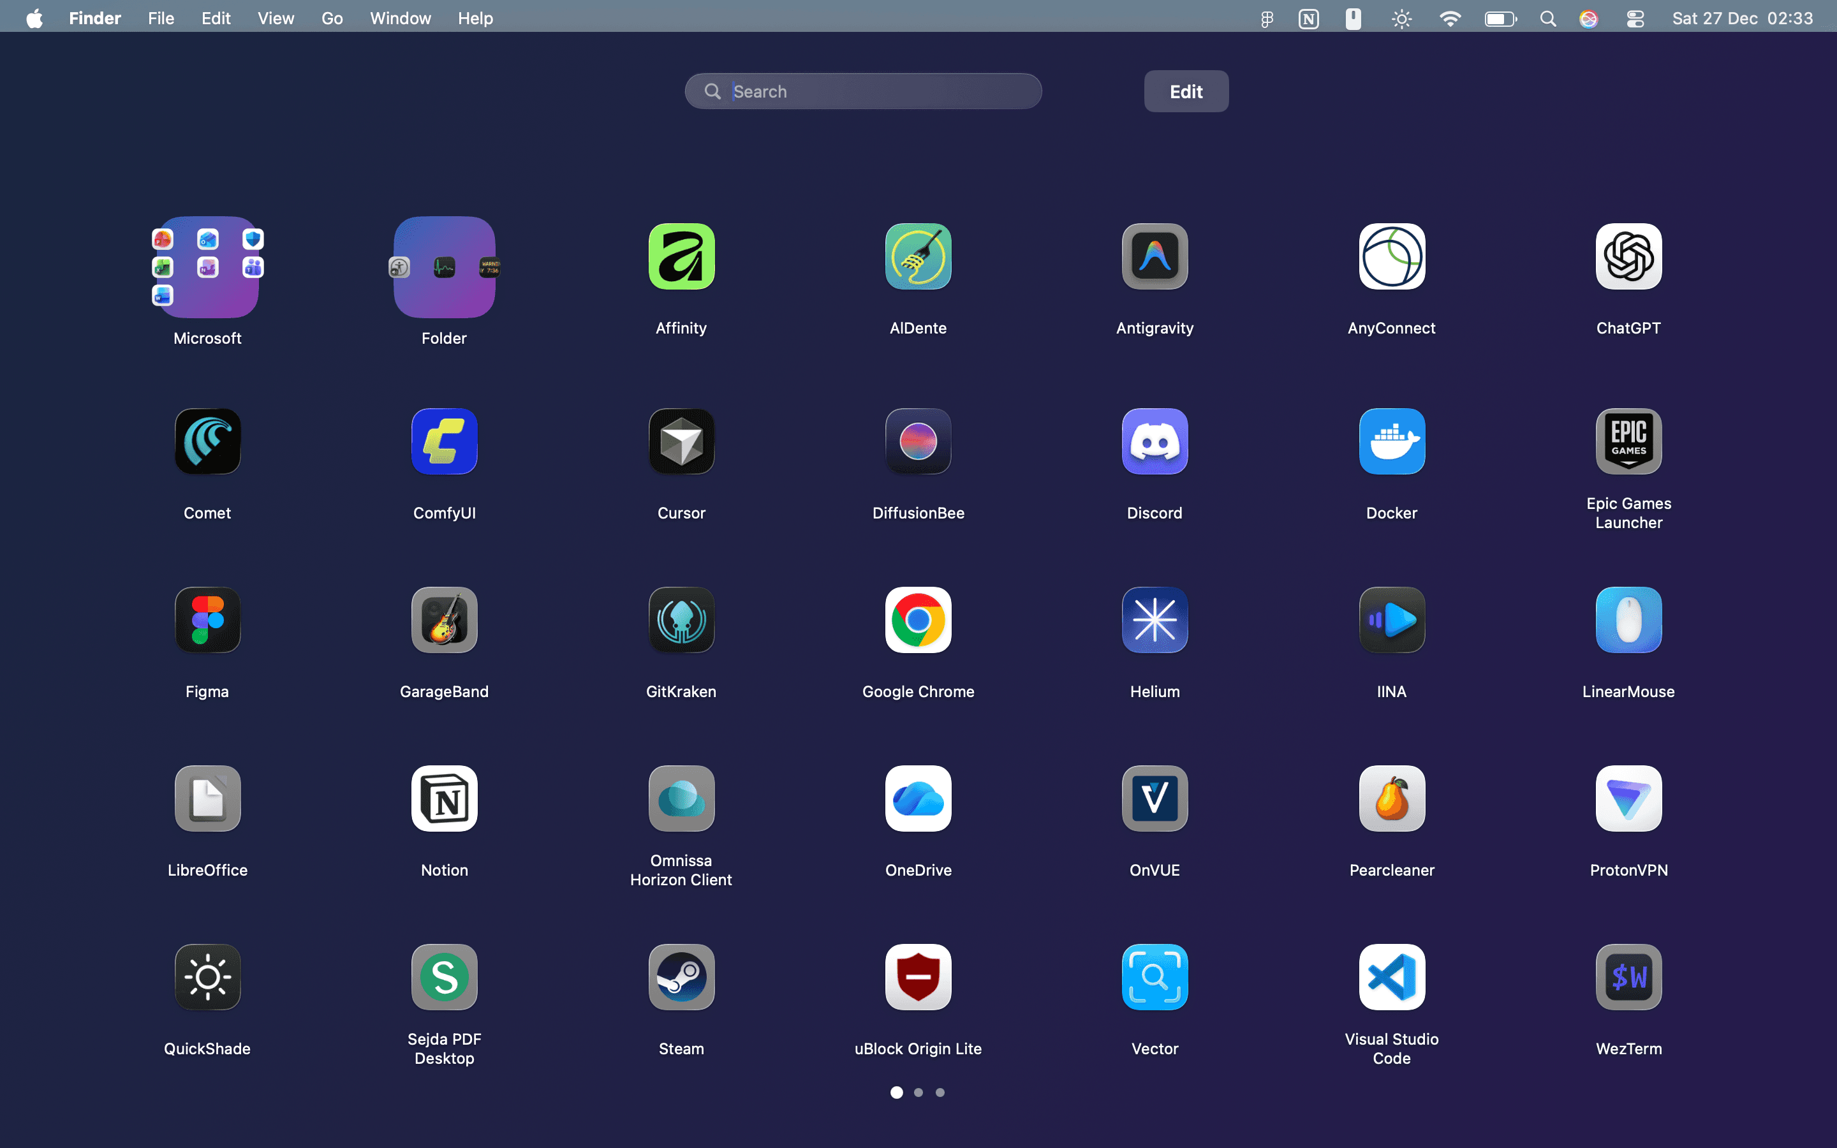This screenshot has width=1837, height=1148.
Task: Open ProtonVPN
Action: point(1628,798)
